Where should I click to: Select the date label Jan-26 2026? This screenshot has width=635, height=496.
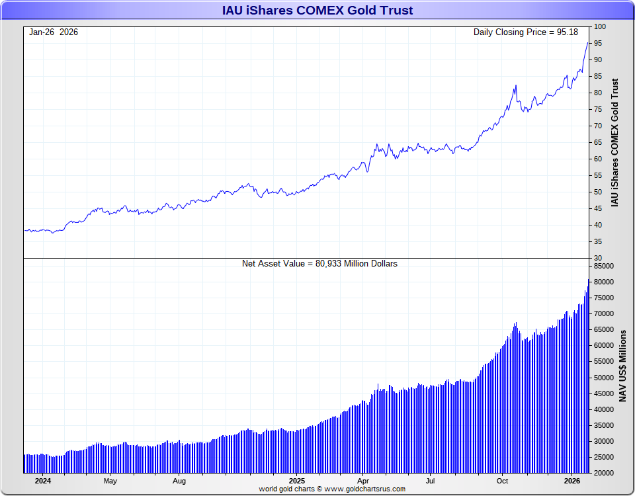click(54, 32)
